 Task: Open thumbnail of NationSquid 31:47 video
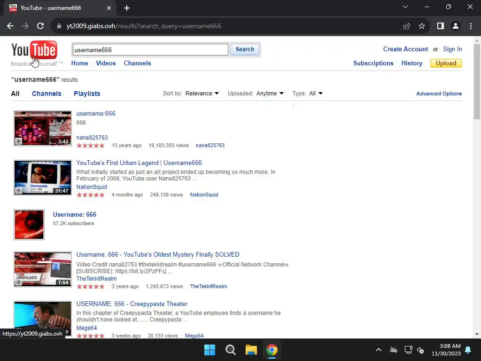[43, 177]
